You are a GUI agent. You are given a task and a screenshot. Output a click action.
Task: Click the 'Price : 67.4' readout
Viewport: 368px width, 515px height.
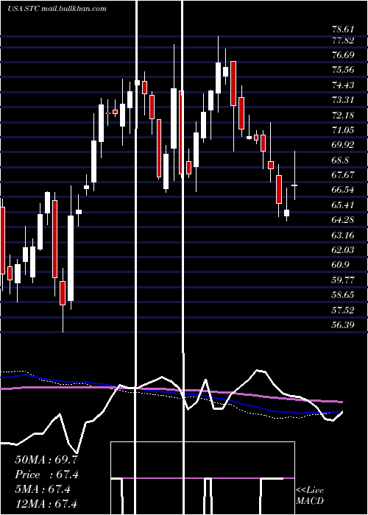pos(46,475)
